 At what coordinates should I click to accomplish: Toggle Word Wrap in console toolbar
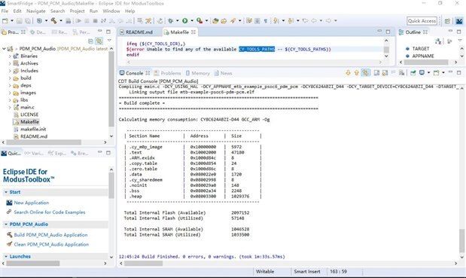(x=376, y=73)
